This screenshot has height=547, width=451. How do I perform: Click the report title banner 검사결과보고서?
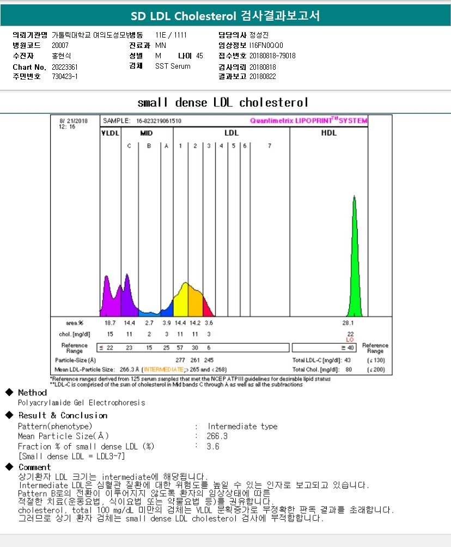[x=225, y=16]
